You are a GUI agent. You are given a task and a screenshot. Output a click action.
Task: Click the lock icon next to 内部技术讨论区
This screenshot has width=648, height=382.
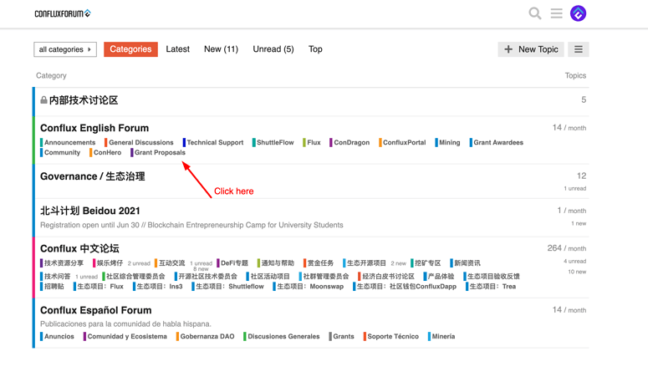point(43,100)
